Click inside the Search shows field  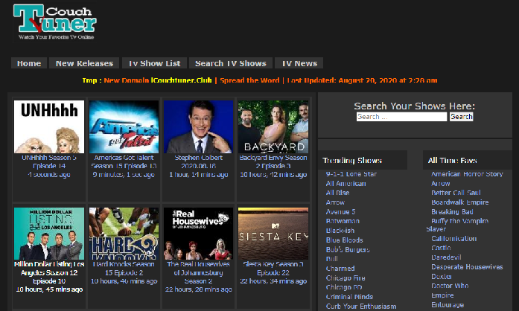pyautogui.click(x=401, y=117)
